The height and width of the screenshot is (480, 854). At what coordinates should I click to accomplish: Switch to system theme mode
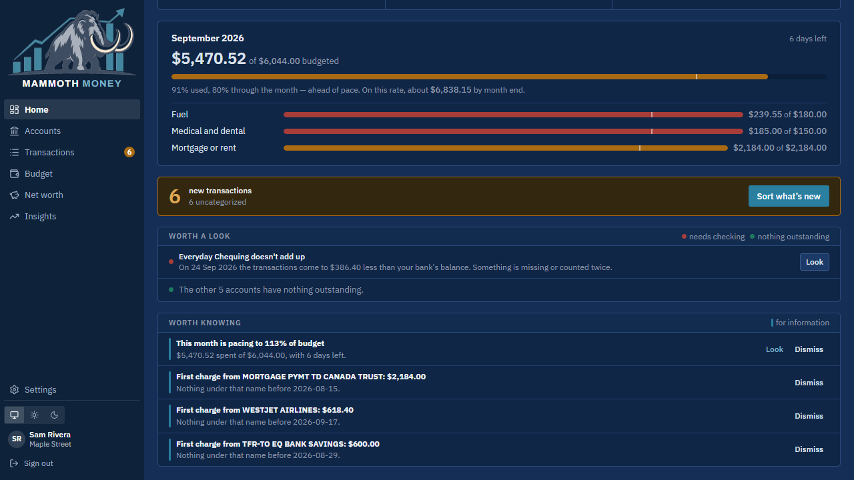[14, 415]
